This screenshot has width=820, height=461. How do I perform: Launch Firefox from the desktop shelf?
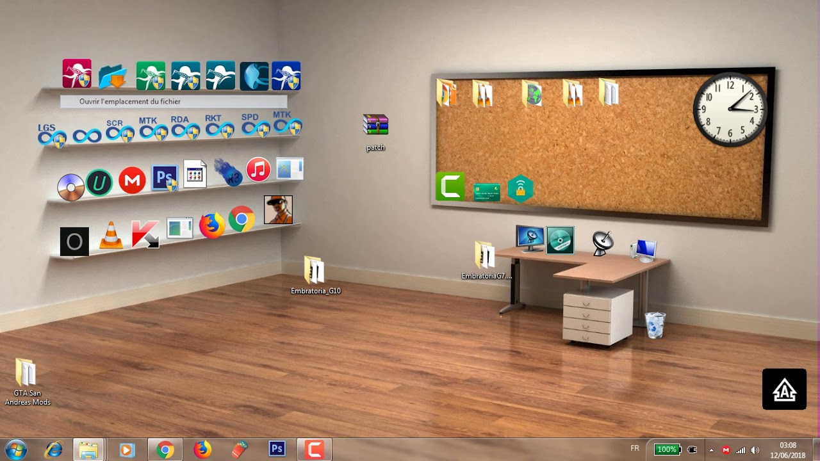click(212, 226)
